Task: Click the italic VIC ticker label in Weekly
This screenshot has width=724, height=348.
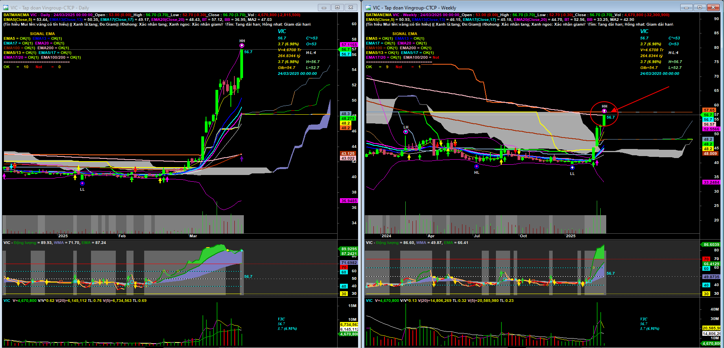Action: pyautogui.click(x=644, y=32)
